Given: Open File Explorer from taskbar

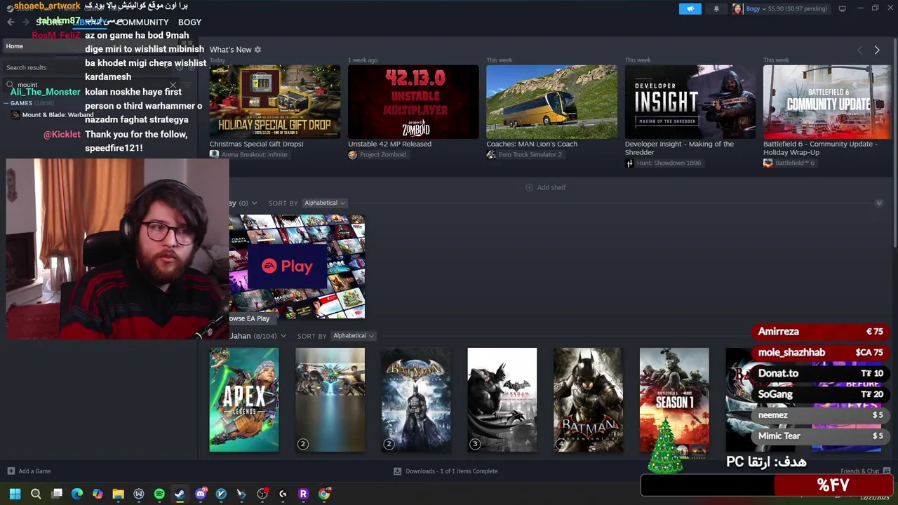Looking at the screenshot, I should [x=118, y=494].
